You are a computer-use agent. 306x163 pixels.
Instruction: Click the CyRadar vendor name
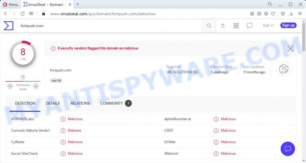click(x=18, y=142)
